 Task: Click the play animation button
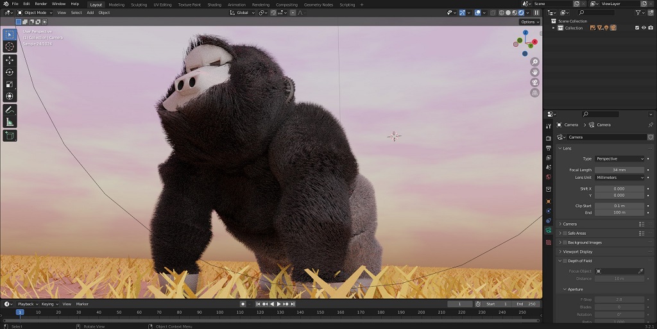(278, 304)
